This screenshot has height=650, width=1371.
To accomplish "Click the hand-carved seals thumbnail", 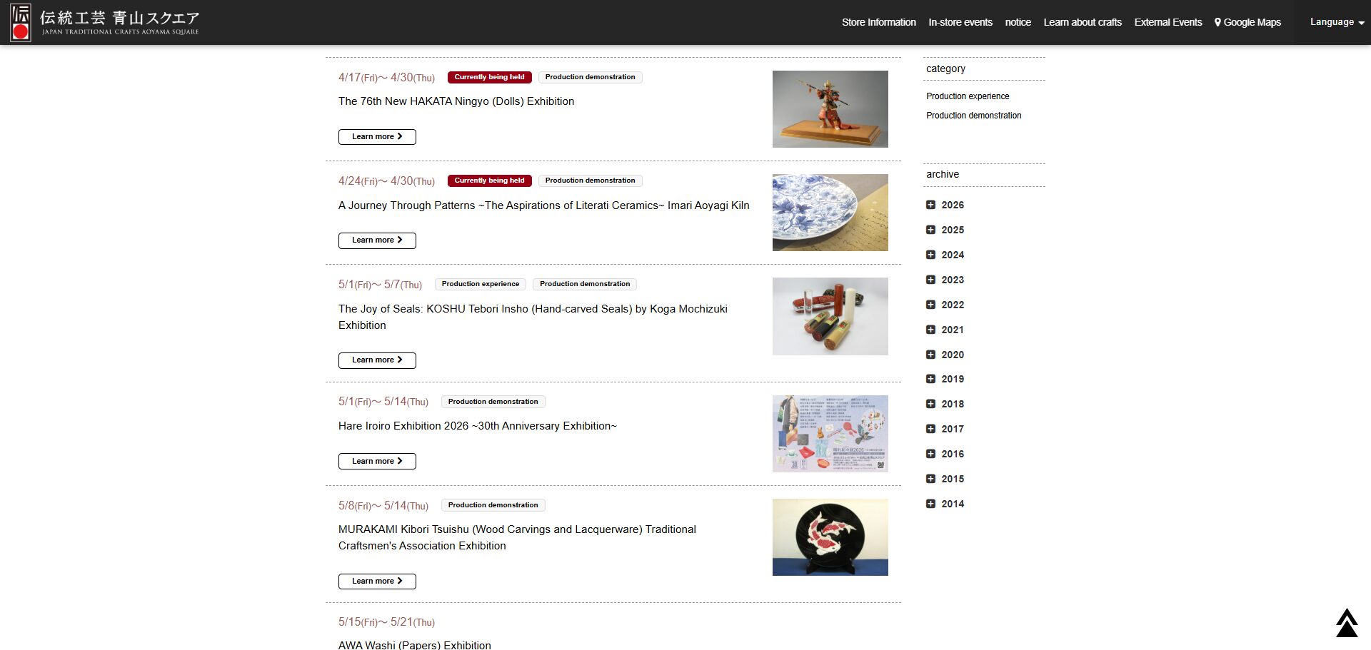I will coord(830,316).
